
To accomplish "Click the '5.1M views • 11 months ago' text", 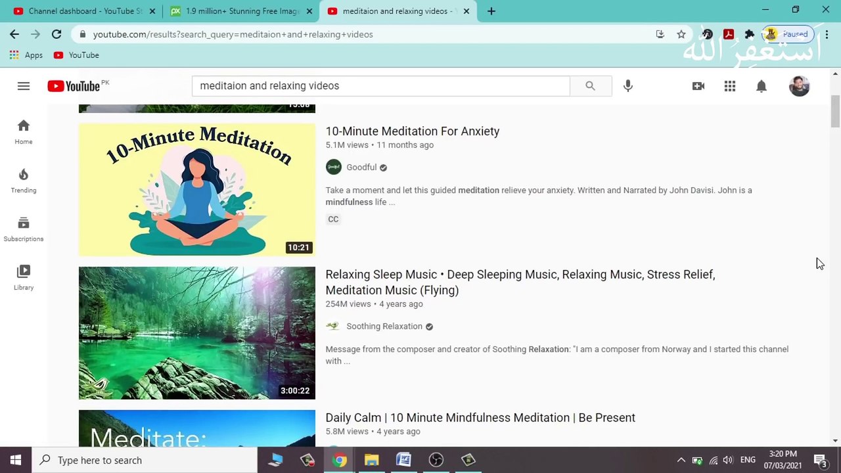I will 380,145.
